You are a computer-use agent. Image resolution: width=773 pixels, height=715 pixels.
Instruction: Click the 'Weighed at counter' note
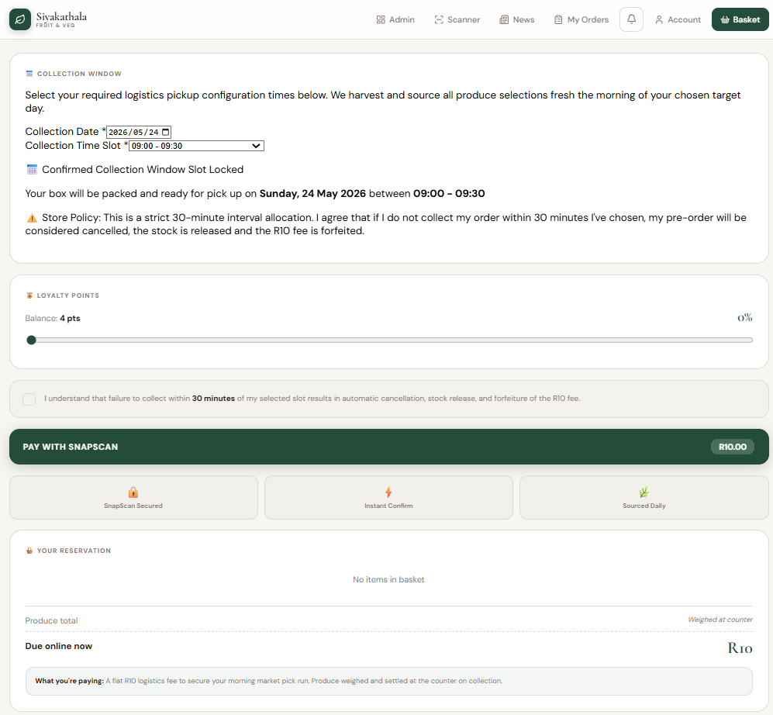tap(720, 620)
